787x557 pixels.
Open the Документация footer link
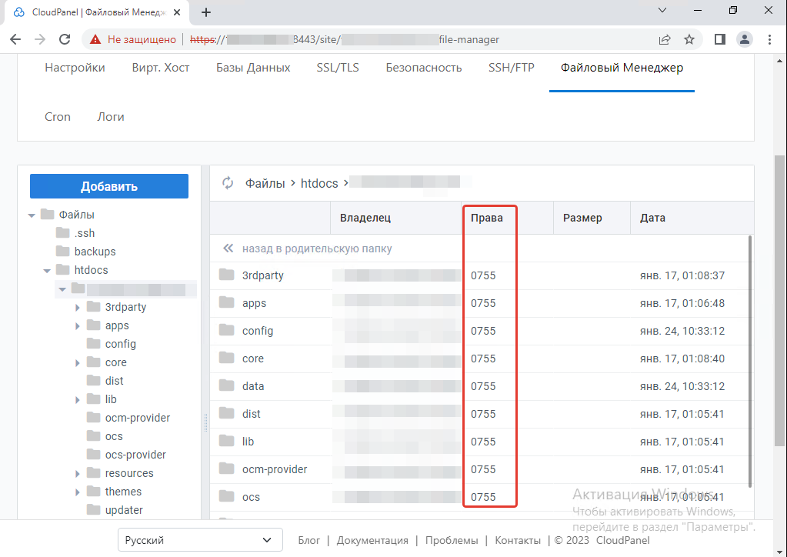[x=372, y=540]
